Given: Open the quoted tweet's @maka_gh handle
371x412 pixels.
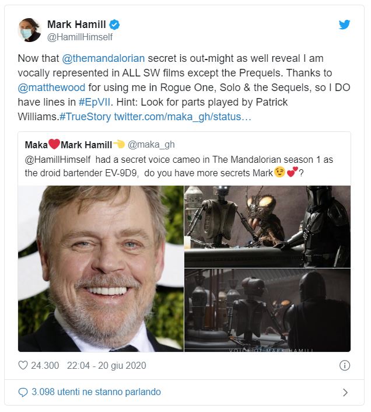Looking at the screenshot, I should (x=151, y=145).
